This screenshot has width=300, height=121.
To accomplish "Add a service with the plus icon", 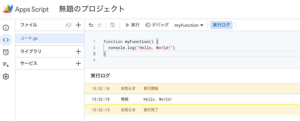I will tap(78, 63).
